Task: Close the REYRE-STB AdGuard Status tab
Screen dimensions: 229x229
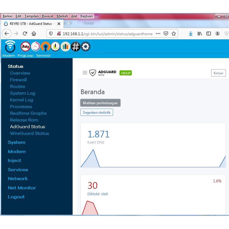Action: point(59,24)
